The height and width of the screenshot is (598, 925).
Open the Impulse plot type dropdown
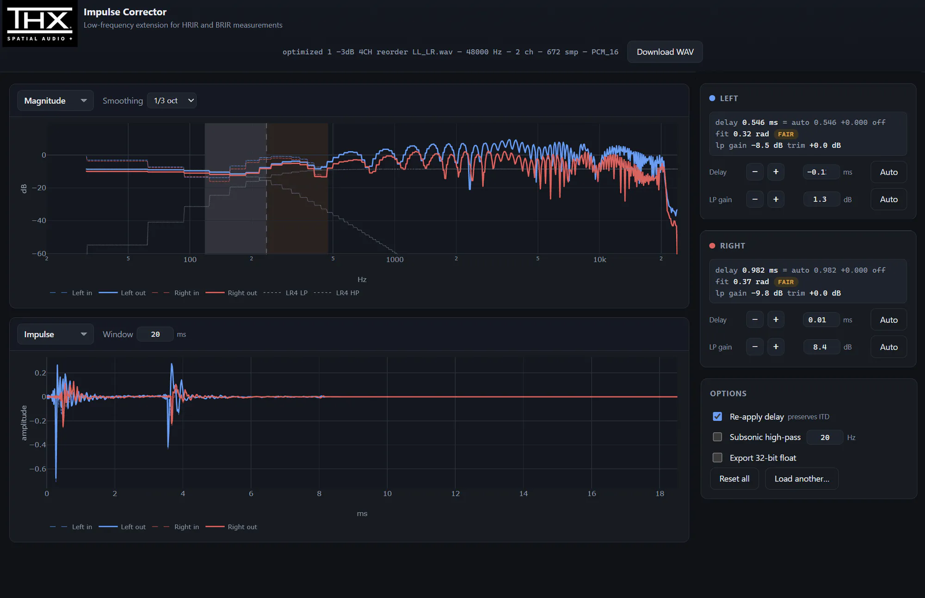pos(55,334)
